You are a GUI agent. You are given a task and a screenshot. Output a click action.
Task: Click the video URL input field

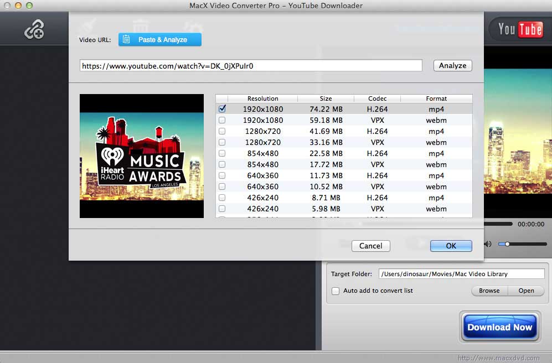[251, 66]
